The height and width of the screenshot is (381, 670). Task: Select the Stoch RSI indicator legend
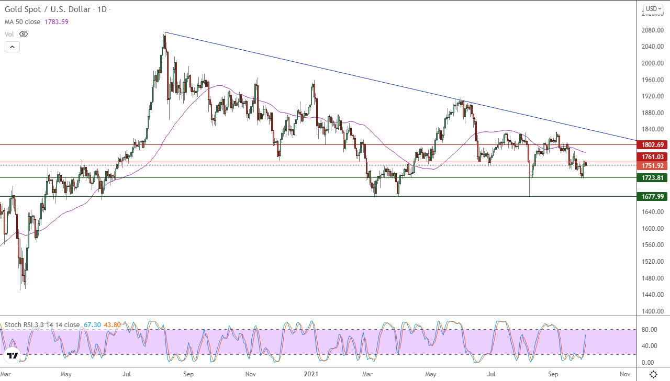tap(42, 325)
